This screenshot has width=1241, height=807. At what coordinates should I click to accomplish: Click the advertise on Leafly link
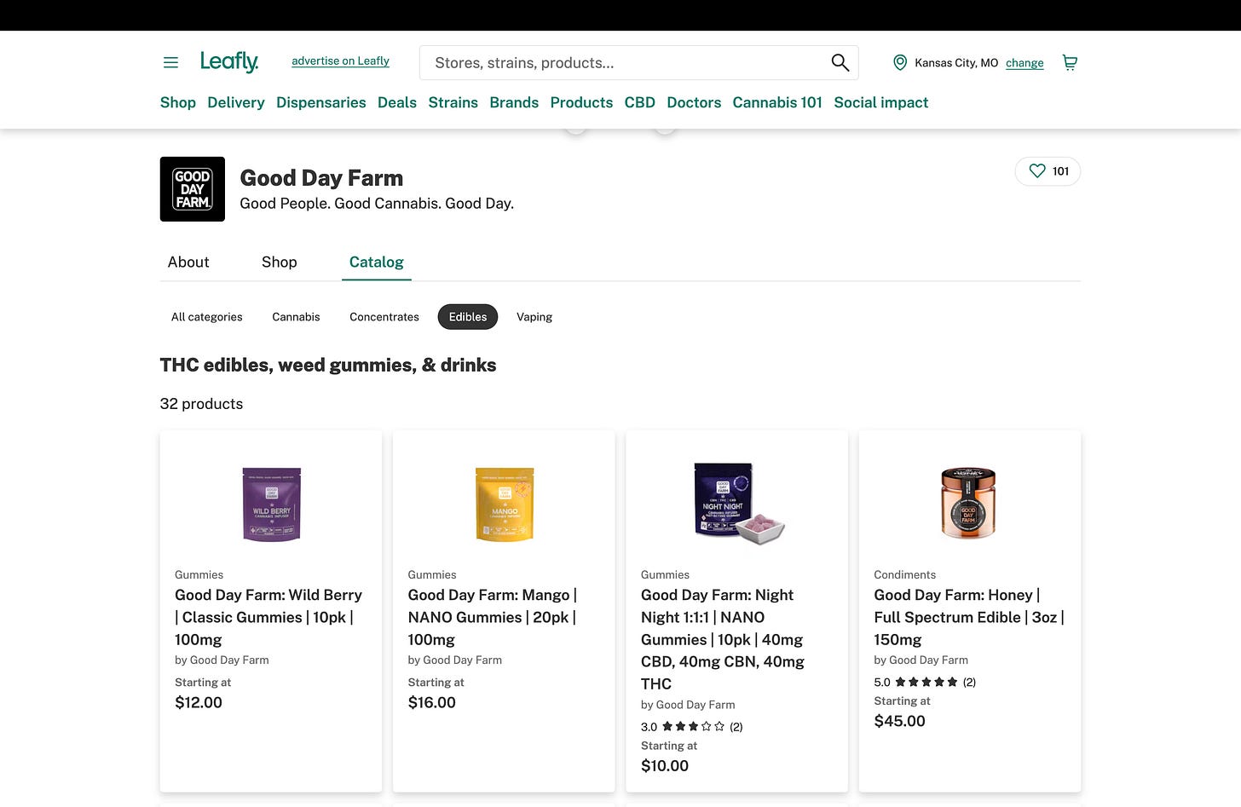click(x=340, y=61)
